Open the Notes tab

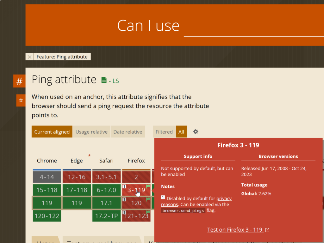(46, 241)
